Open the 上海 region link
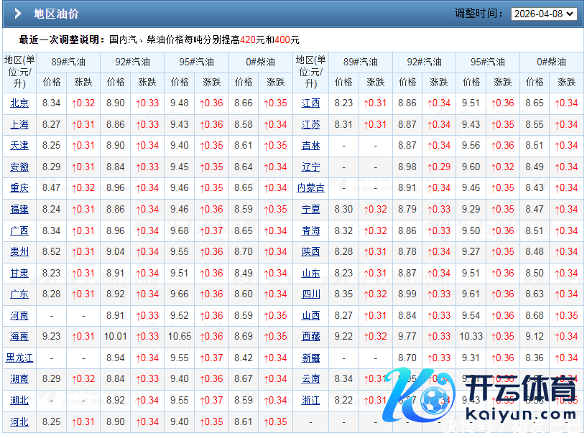 (19, 125)
